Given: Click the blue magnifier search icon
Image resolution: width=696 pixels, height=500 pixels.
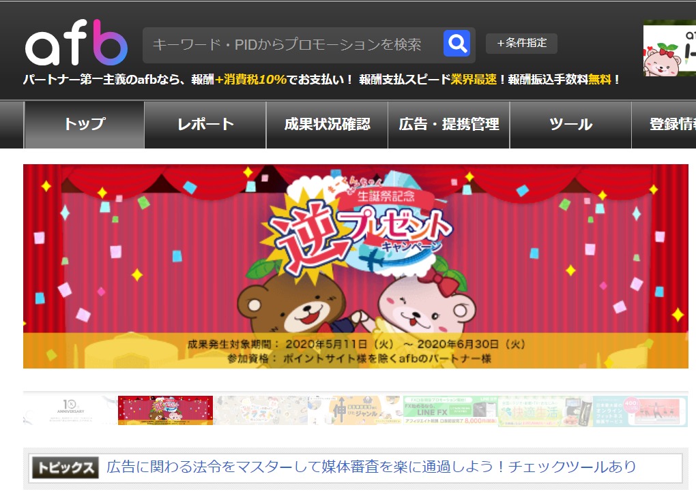Looking at the screenshot, I should tap(456, 44).
